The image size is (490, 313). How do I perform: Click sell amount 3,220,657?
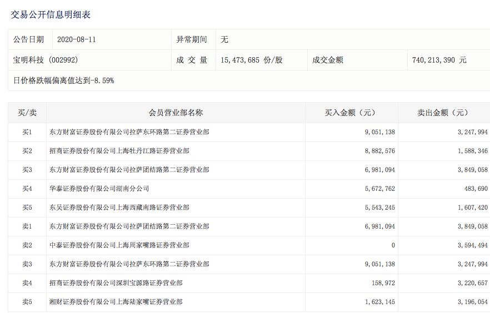(x=472, y=283)
